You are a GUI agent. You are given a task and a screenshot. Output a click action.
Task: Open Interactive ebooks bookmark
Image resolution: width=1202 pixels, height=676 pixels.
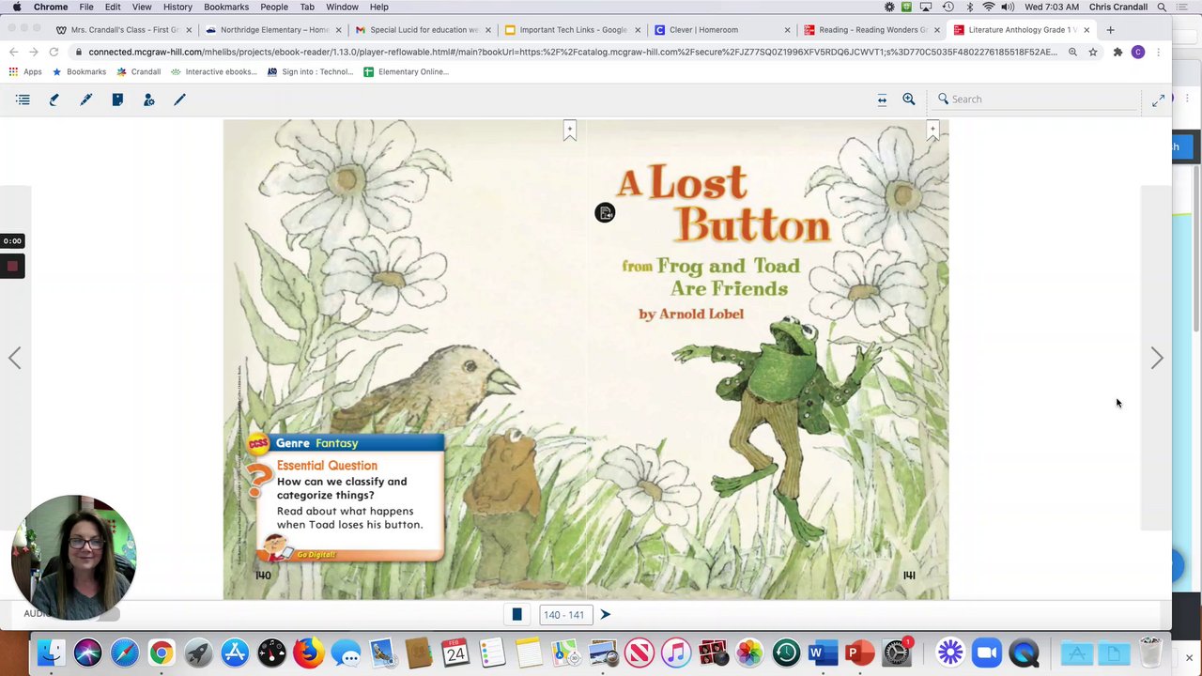(x=213, y=71)
